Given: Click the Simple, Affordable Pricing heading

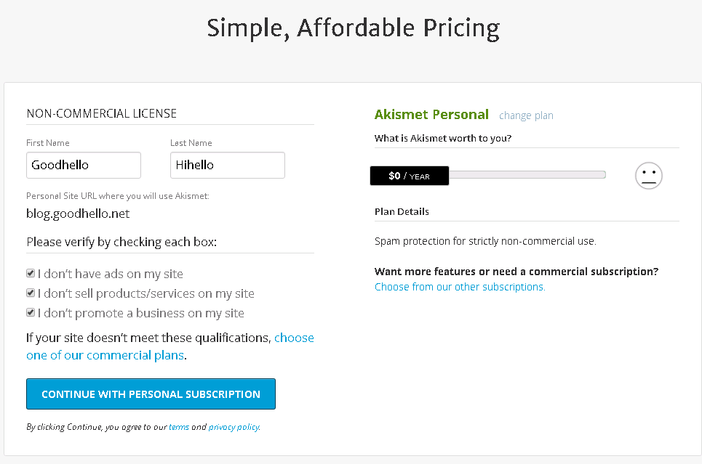Looking at the screenshot, I should pyautogui.click(x=353, y=28).
